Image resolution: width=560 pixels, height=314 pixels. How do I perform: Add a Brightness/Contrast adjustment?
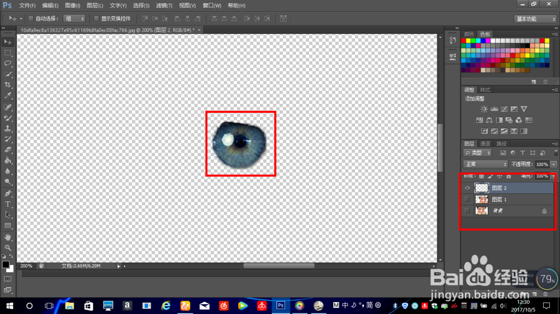[x=484, y=109]
